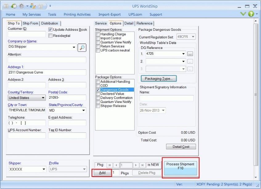Click the Address 1 field with 2311 Dangerous Curve
The width and height of the screenshot is (261, 189).
47,72
